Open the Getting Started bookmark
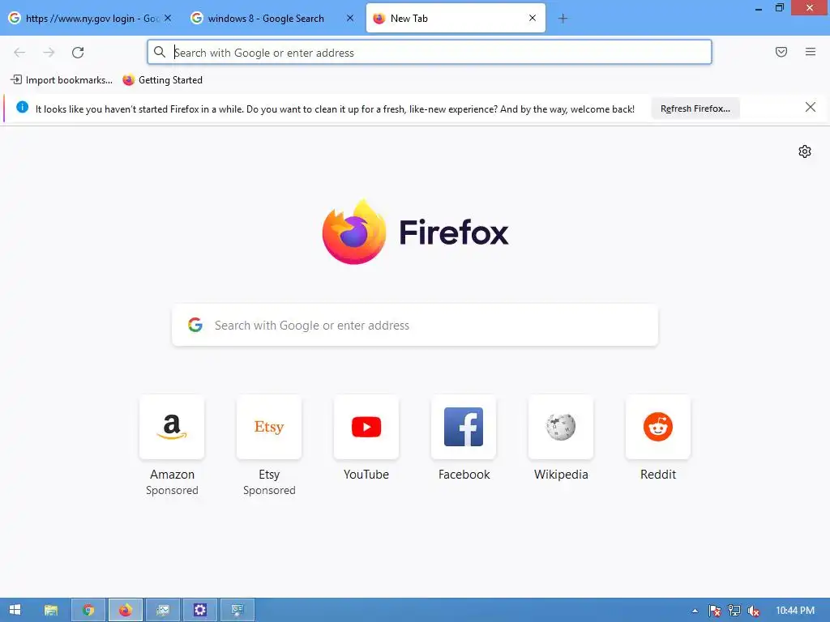This screenshot has height=622, width=830. pos(162,80)
